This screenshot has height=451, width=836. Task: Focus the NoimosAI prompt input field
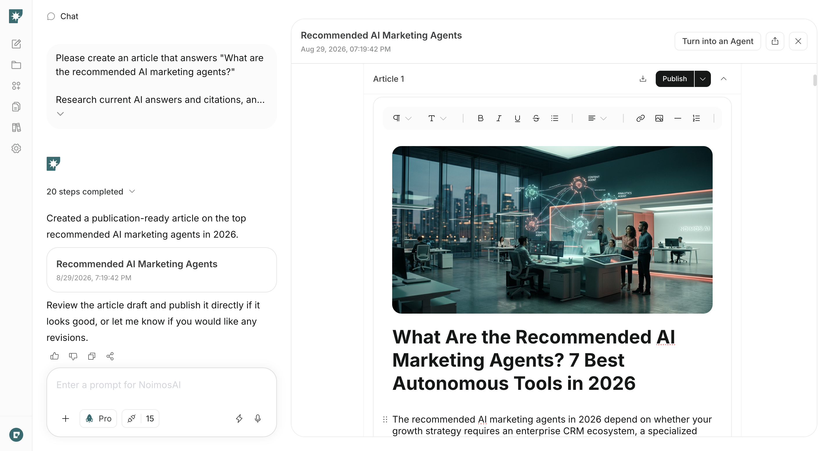click(x=162, y=385)
